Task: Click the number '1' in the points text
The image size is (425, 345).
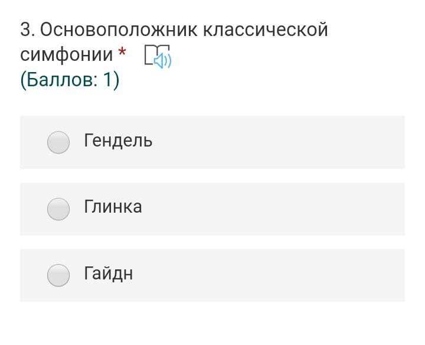Action: click(107, 80)
